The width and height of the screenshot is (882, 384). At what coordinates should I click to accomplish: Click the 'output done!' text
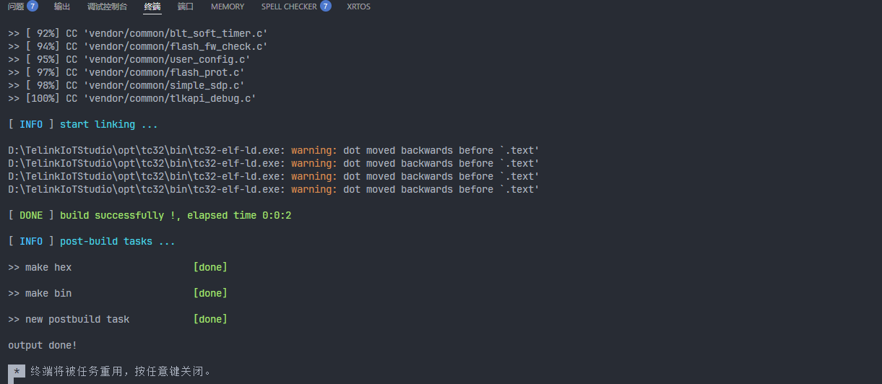pyautogui.click(x=43, y=345)
